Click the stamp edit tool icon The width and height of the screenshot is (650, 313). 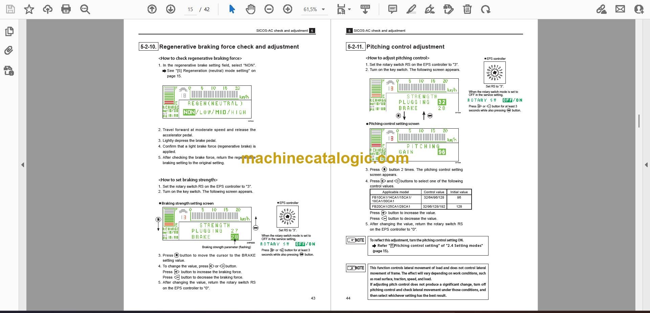449,9
